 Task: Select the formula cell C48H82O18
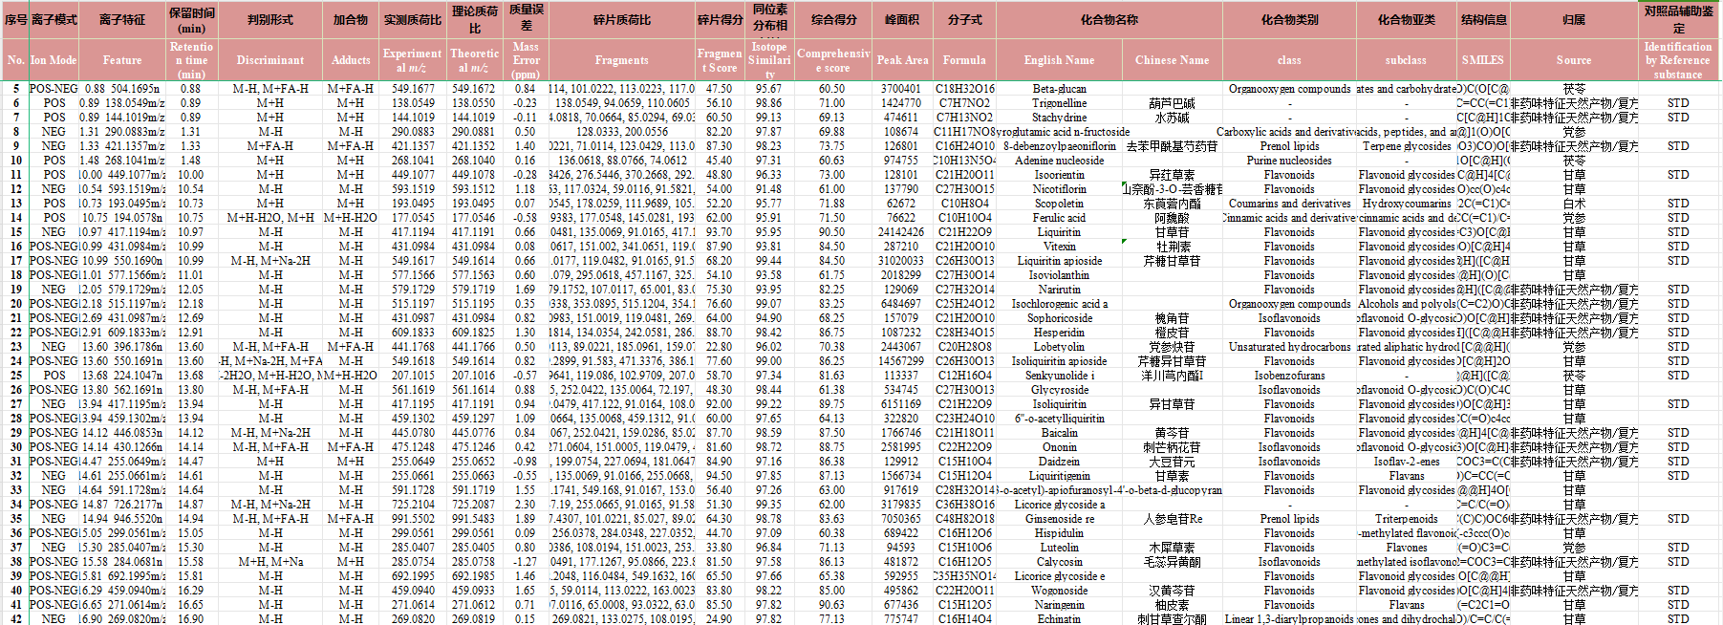964,519
